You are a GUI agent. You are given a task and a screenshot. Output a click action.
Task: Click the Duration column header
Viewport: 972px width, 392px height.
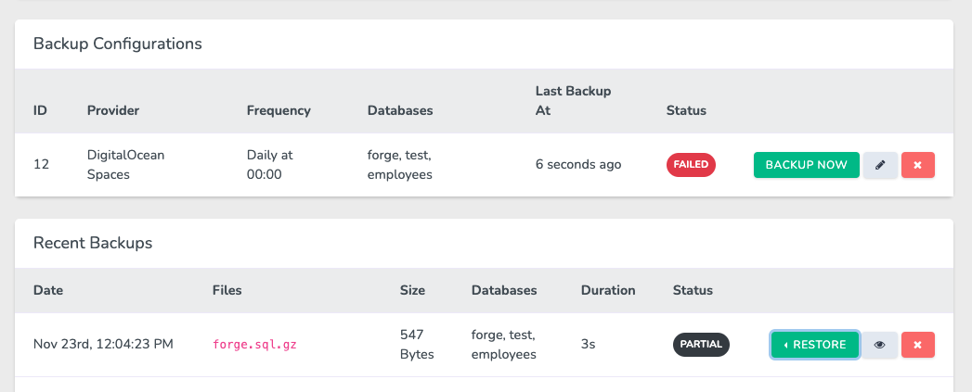click(608, 290)
